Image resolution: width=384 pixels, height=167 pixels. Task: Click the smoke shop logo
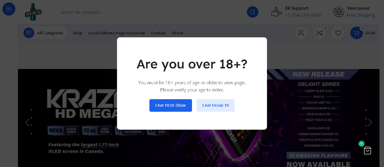pyautogui.click(x=33, y=12)
